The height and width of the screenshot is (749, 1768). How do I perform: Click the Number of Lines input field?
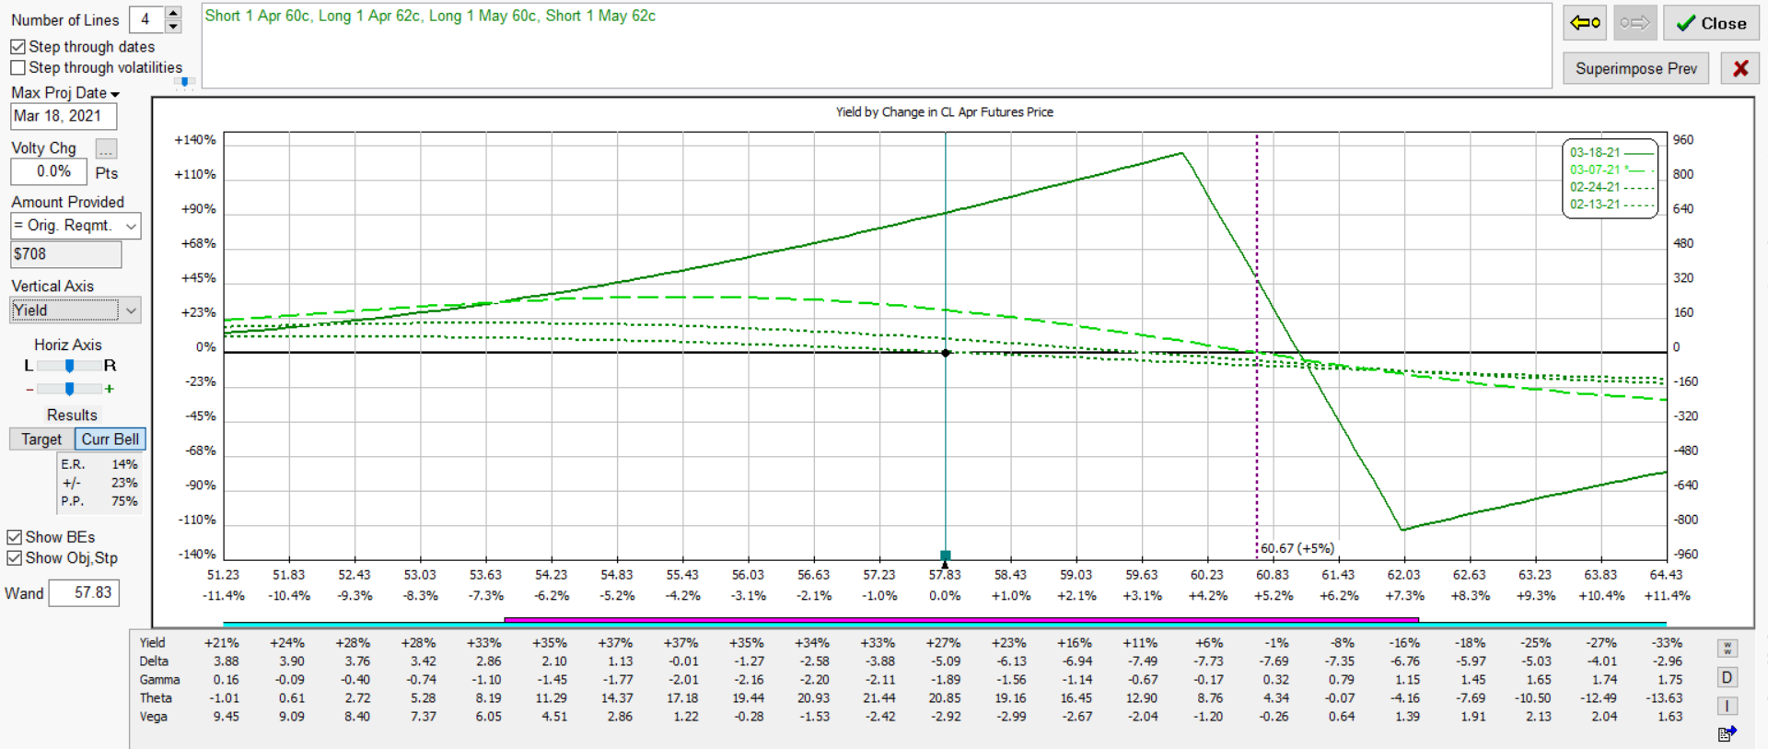[x=146, y=19]
